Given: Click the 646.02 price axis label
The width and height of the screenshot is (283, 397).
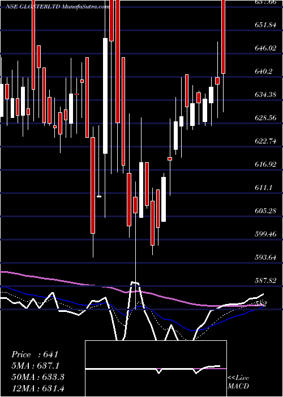Looking at the screenshot, I should (x=265, y=48).
